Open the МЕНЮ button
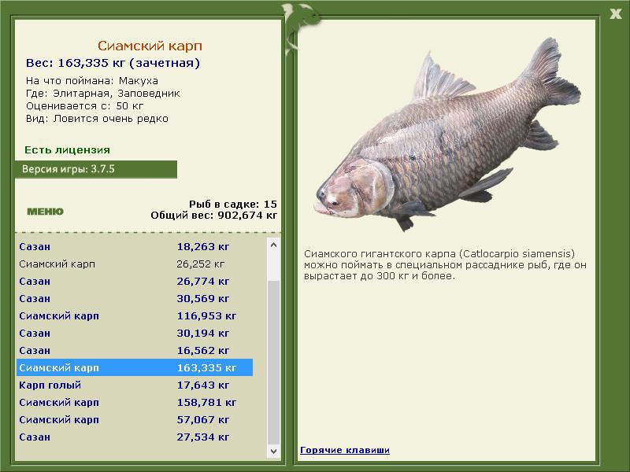Image resolution: width=630 pixels, height=472 pixels. coord(45,212)
